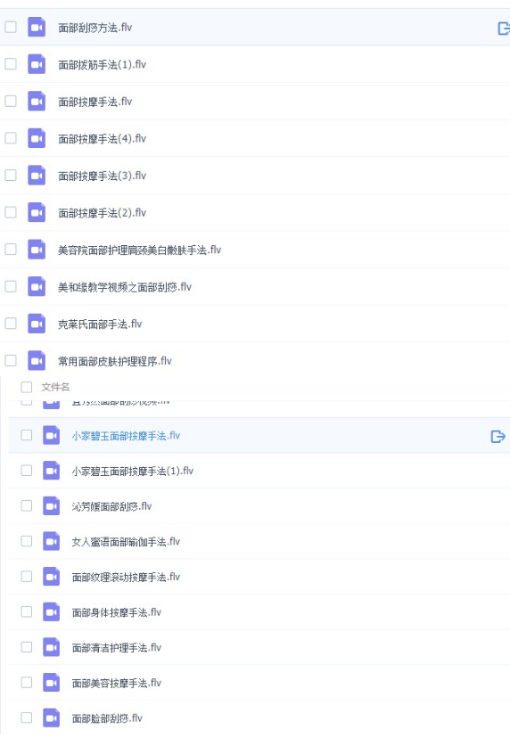The width and height of the screenshot is (510, 755).
Task: Click the video icon of 面部纹理滚动按摩手法.flv
Action: pyautogui.click(x=52, y=577)
